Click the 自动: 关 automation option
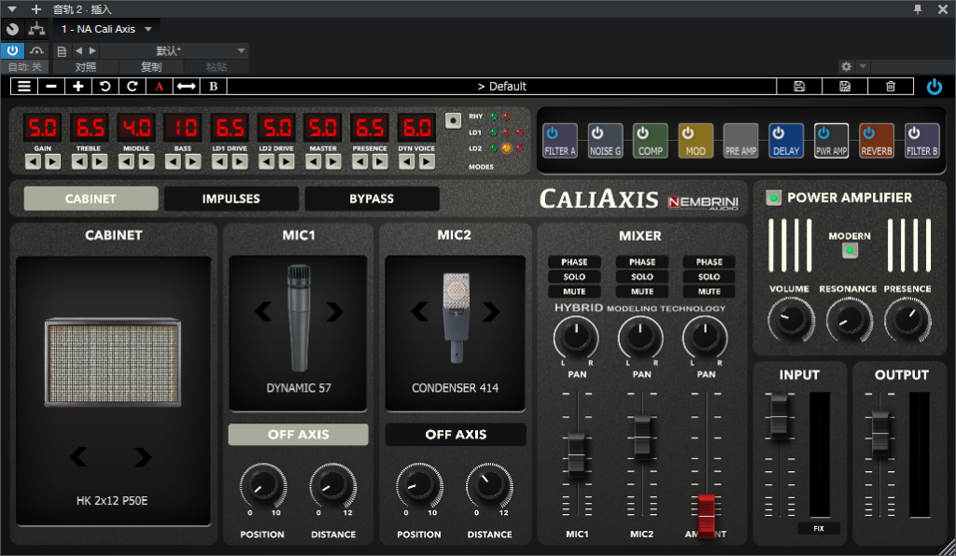This screenshot has height=556, width=956. point(25,67)
